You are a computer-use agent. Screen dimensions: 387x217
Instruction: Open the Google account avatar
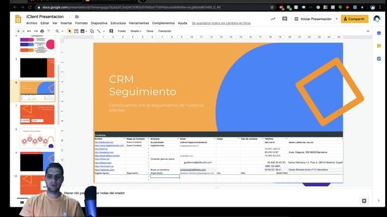[x=377, y=19]
